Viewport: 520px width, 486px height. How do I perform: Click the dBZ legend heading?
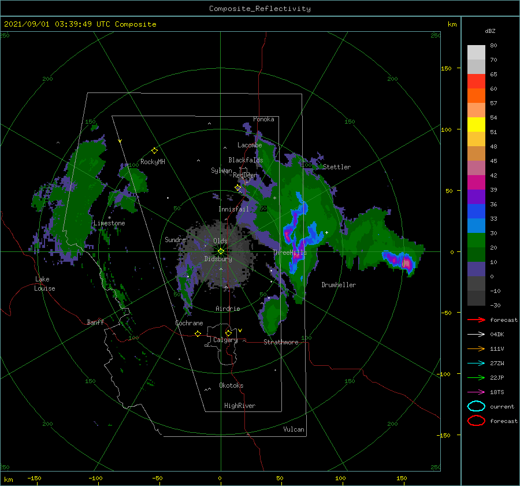click(x=490, y=31)
